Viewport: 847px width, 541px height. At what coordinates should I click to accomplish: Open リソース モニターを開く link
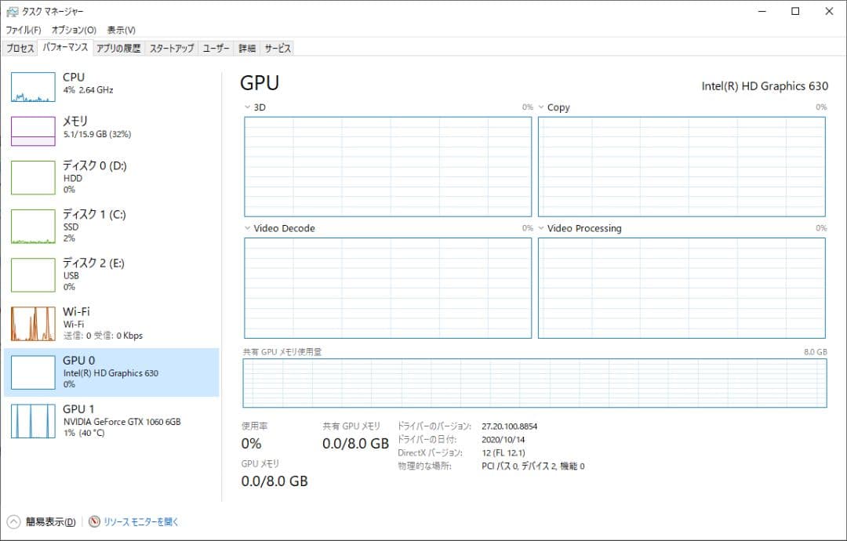(141, 522)
